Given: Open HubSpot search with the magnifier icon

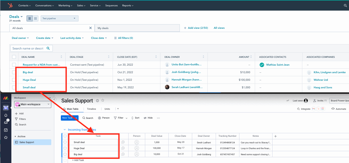Looking at the screenshot, I should pyautogui.click(x=345, y=5).
